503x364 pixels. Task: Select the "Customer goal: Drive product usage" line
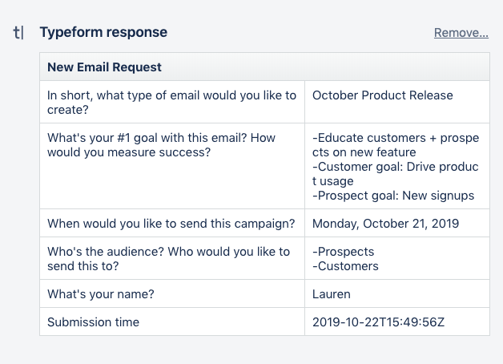(x=396, y=173)
